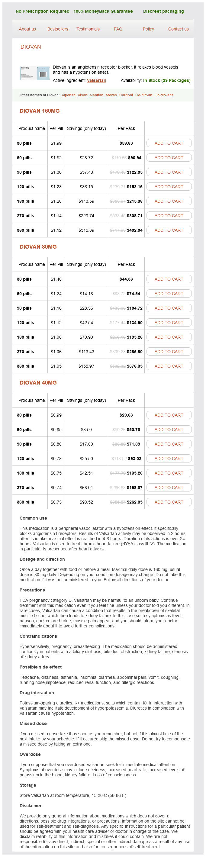Follow the Valsartan active ingredient link

97,81
